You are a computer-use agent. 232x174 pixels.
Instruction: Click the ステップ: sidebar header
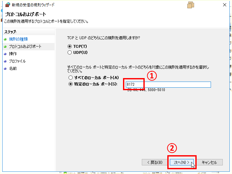click(10, 32)
